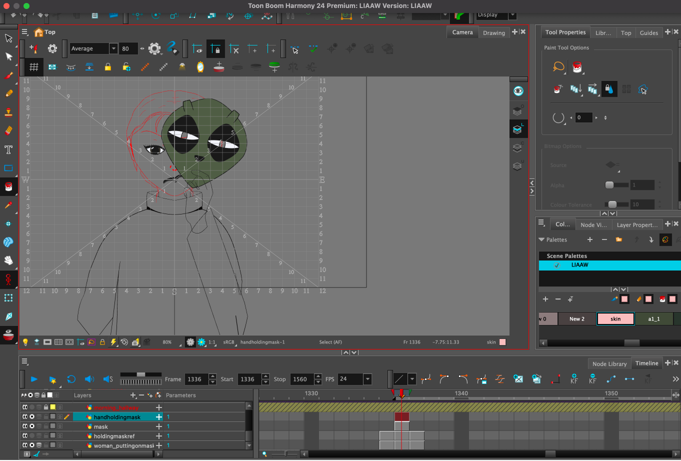Open the Library tab
This screenshot has height=461, width=681.
[x=603, y=33]
